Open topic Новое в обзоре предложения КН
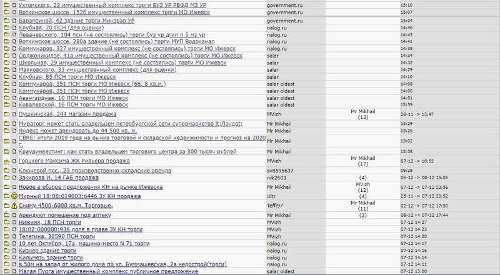Image resolution: width=500 pixels, height=275 pixels. 91,187
